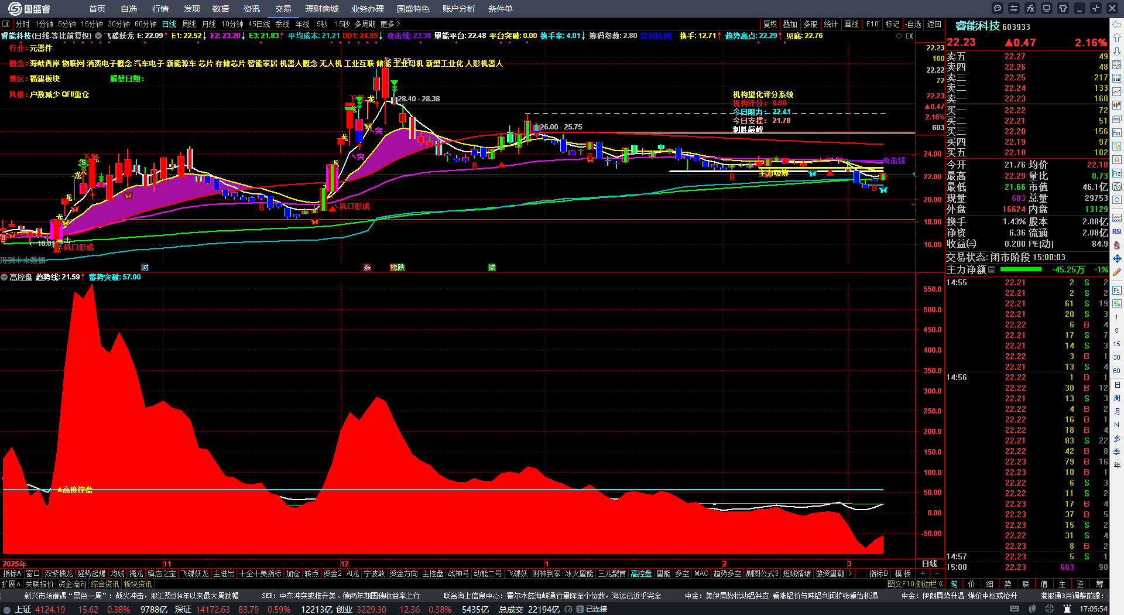The height and width of the screenshot is (615, 1124).
Task: Open the 交易 menu
Action: point(283,9)
